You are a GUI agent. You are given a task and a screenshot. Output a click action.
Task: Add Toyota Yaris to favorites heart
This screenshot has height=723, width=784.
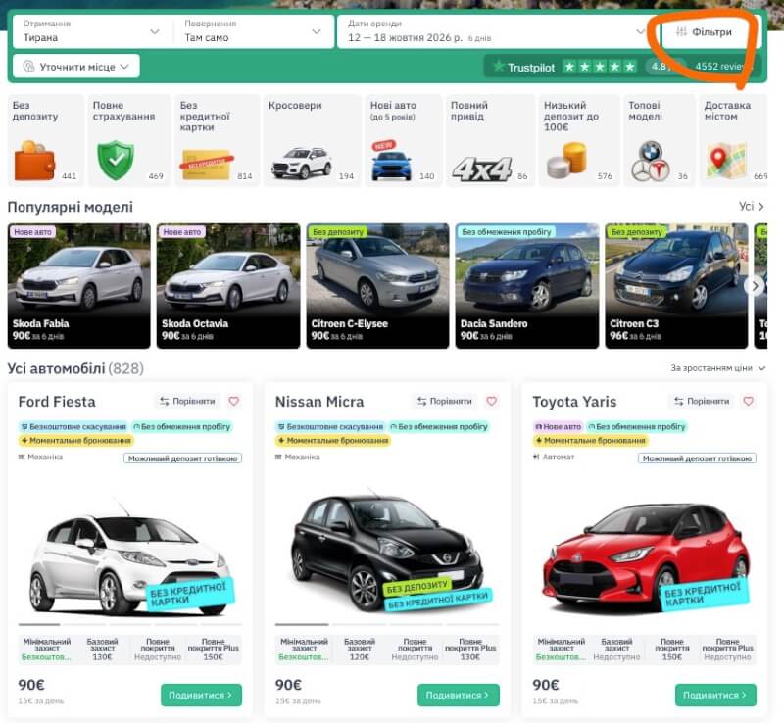pyautogui.click(x=748, y=401)
